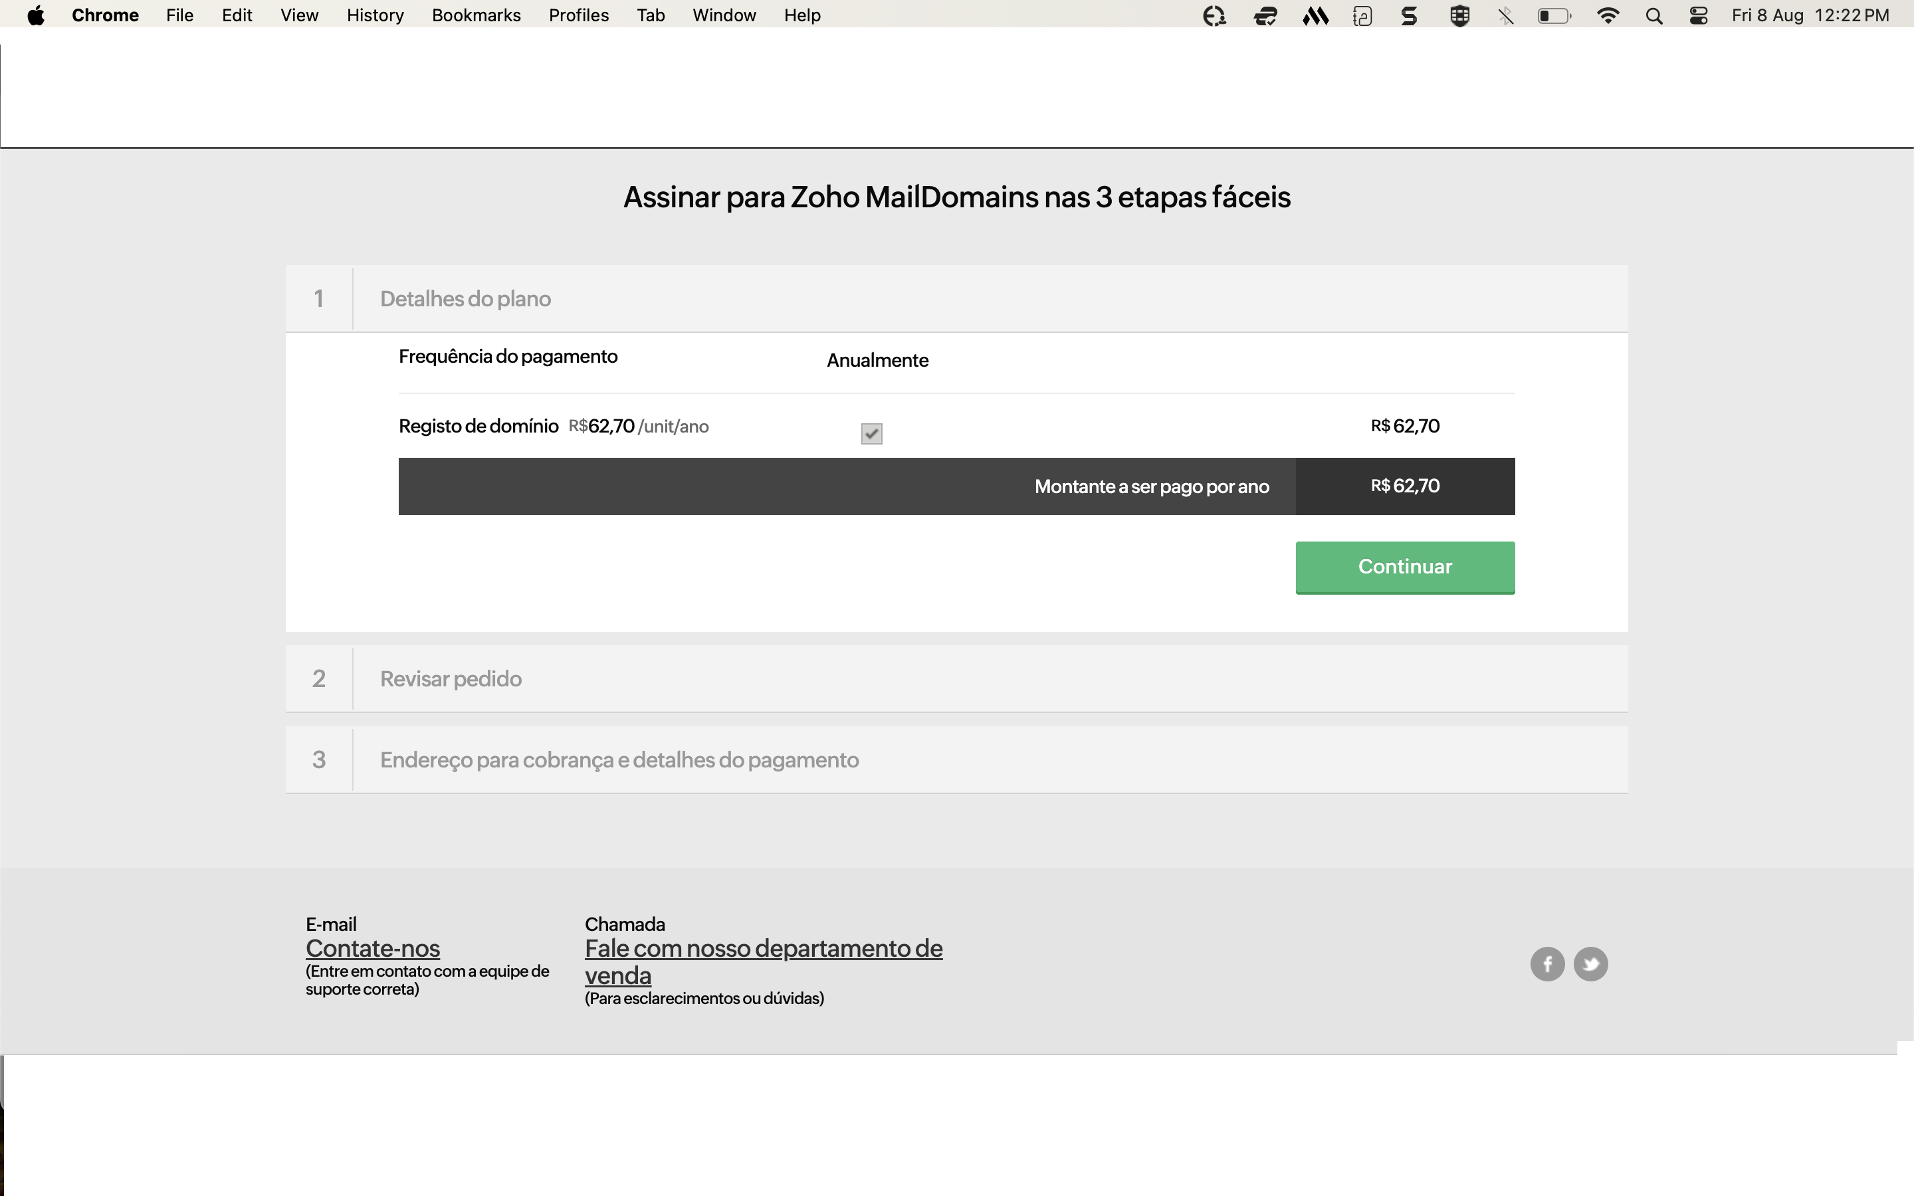Open Wi-Fi status menu

click(x=1608, y=16)
